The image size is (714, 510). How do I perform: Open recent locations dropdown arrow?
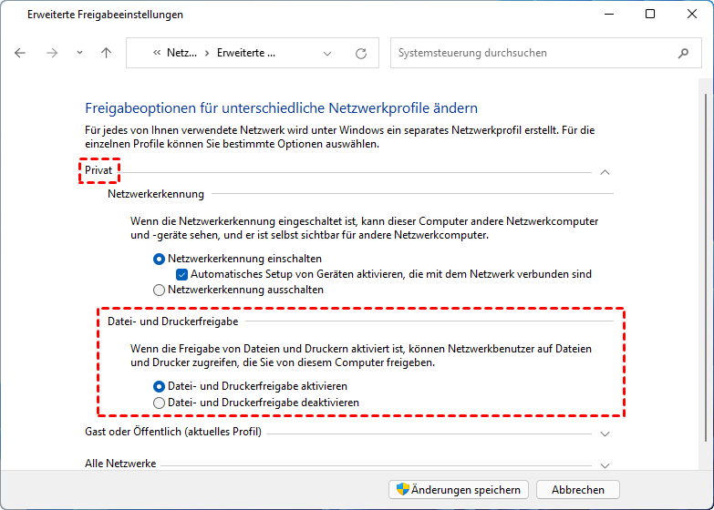pyautogui.click(x=79, y=53)
